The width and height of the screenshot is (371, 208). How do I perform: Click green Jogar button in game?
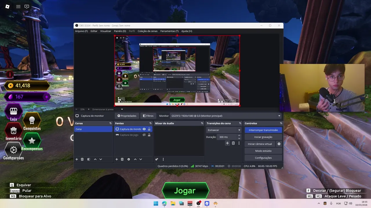(185, 191)
